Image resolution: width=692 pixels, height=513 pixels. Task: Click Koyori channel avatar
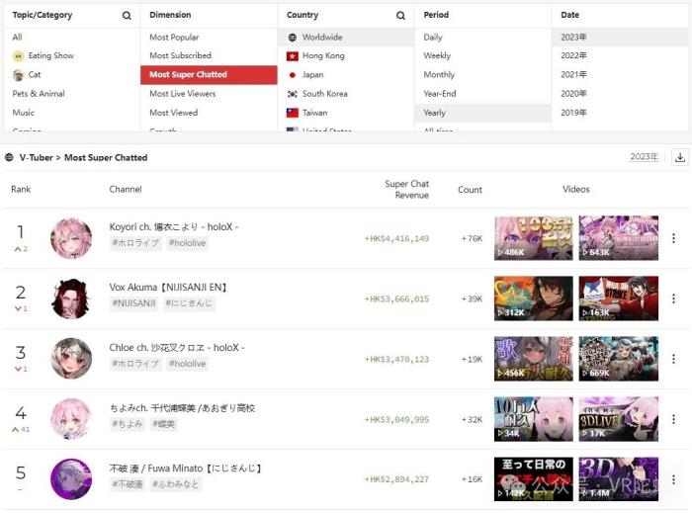tap(71, 238)
